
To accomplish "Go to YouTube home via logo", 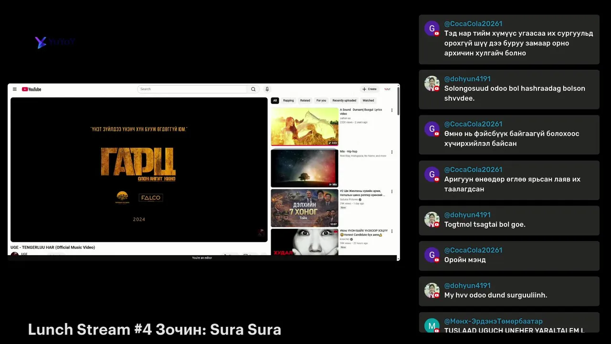I will (x=32, y=89).
